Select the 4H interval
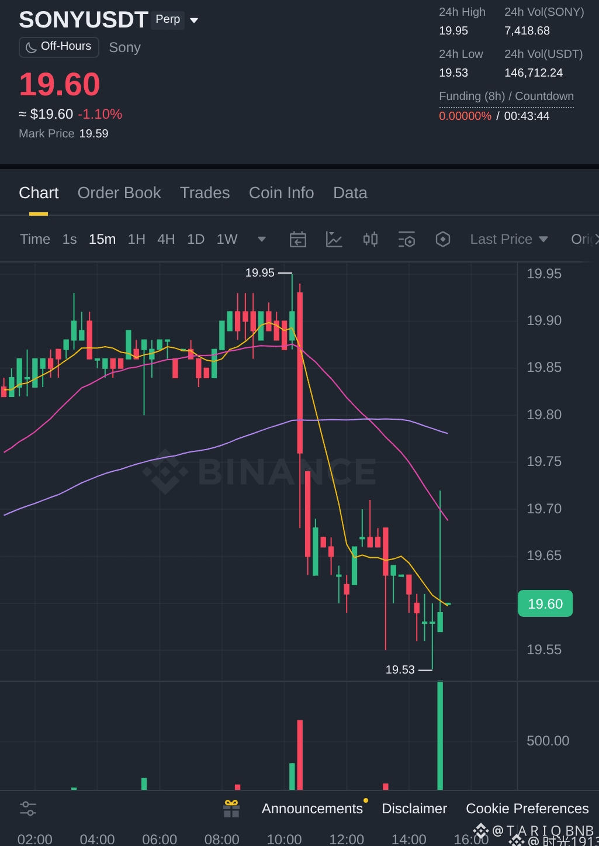Viewport: 599px width, 846px height. [166, 239]
